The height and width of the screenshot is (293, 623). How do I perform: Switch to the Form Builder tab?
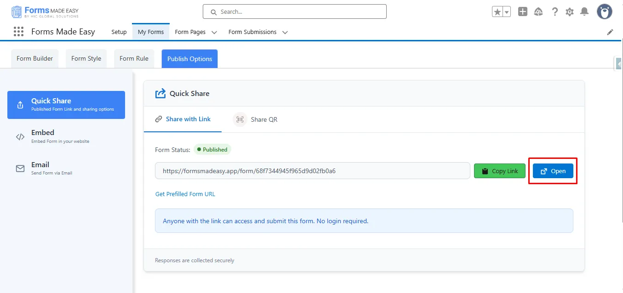coord(35,59)
